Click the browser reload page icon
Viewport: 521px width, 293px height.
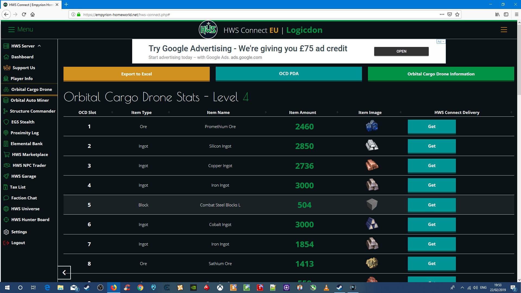coord(24,14)
